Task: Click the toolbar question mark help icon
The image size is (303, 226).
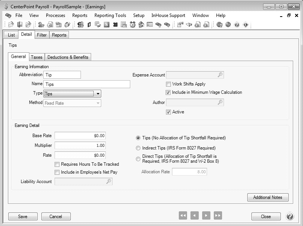Action: click(237, 25)
